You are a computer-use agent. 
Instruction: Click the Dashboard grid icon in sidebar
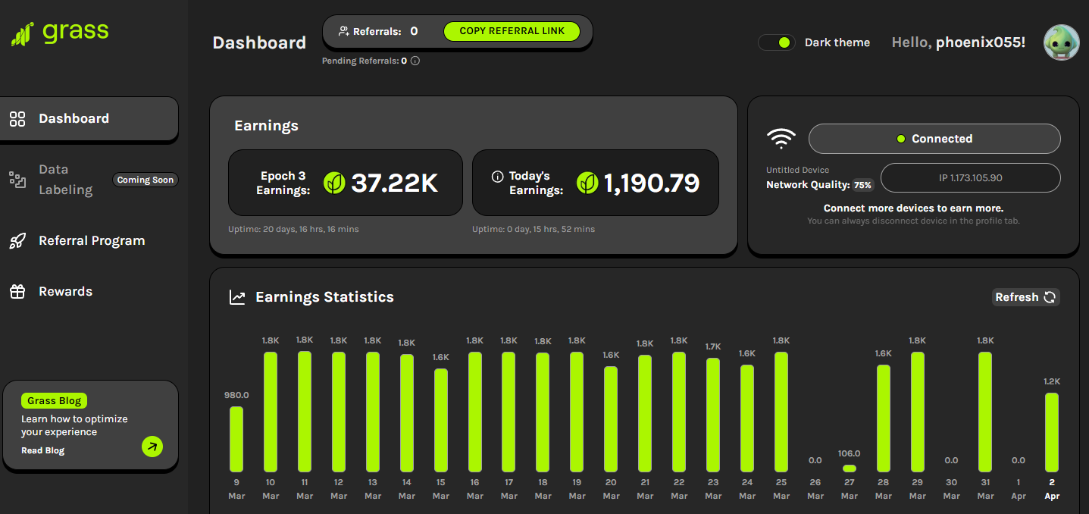(17, 119)
